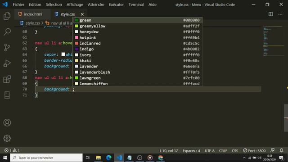Screen dimensions: 288x162
Task: Select lavenderblush suggestion
Action: point(138,72)
